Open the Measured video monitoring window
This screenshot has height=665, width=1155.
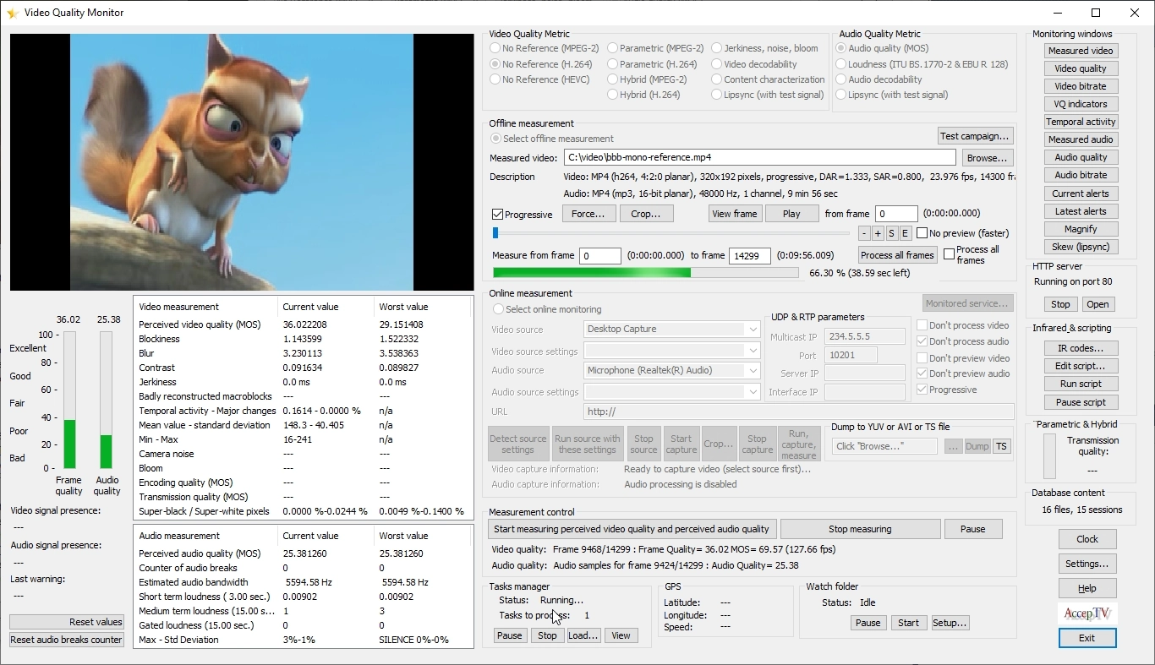coord(1081,51)
